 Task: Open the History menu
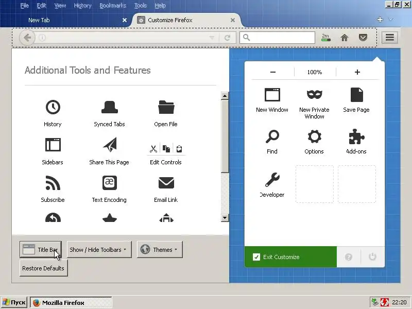(x=82, y=6)
